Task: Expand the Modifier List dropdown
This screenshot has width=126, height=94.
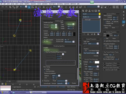Action: (x=91, y=17)
